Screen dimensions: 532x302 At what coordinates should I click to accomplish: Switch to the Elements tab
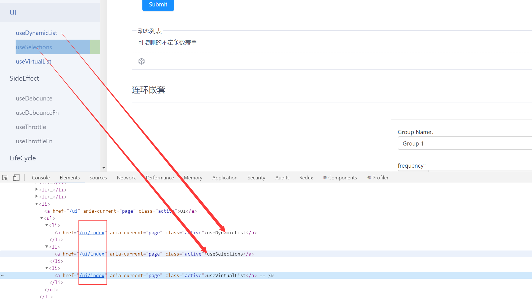[70, 178]
